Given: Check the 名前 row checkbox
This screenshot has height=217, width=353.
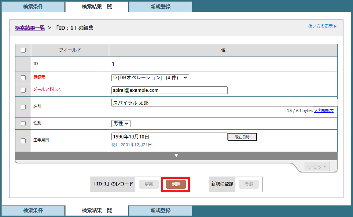Looking at the screenshot, I should pos(23,106).
